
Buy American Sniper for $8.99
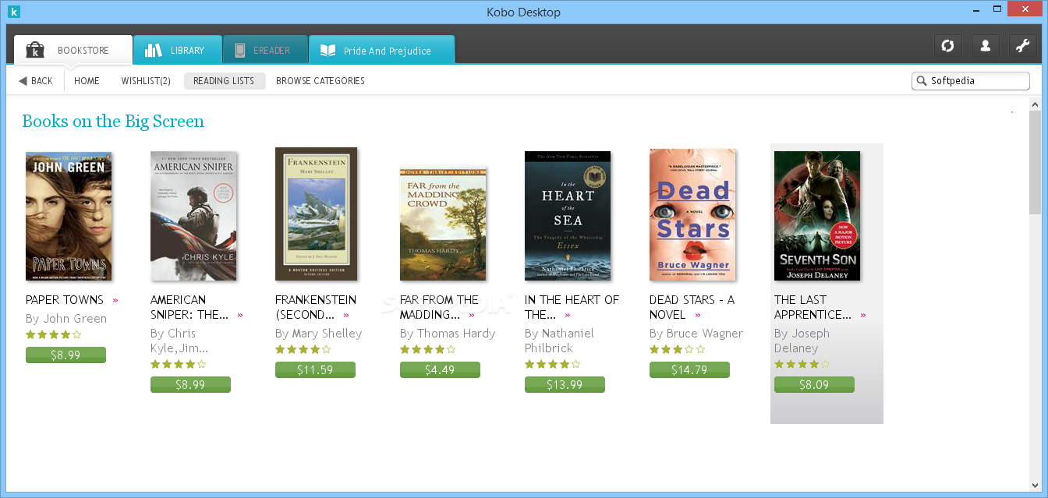pyautogui.click(x=190, y=384)
